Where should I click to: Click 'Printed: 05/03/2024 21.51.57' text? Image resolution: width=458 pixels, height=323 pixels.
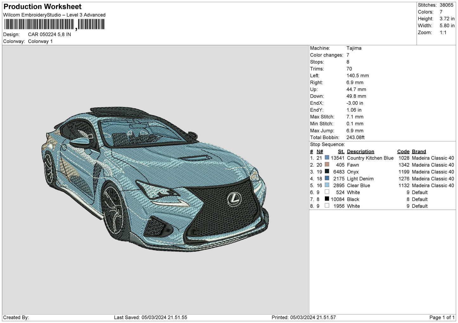[x=304, y=318]
